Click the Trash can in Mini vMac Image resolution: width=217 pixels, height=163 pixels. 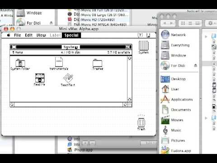[141, 122]
